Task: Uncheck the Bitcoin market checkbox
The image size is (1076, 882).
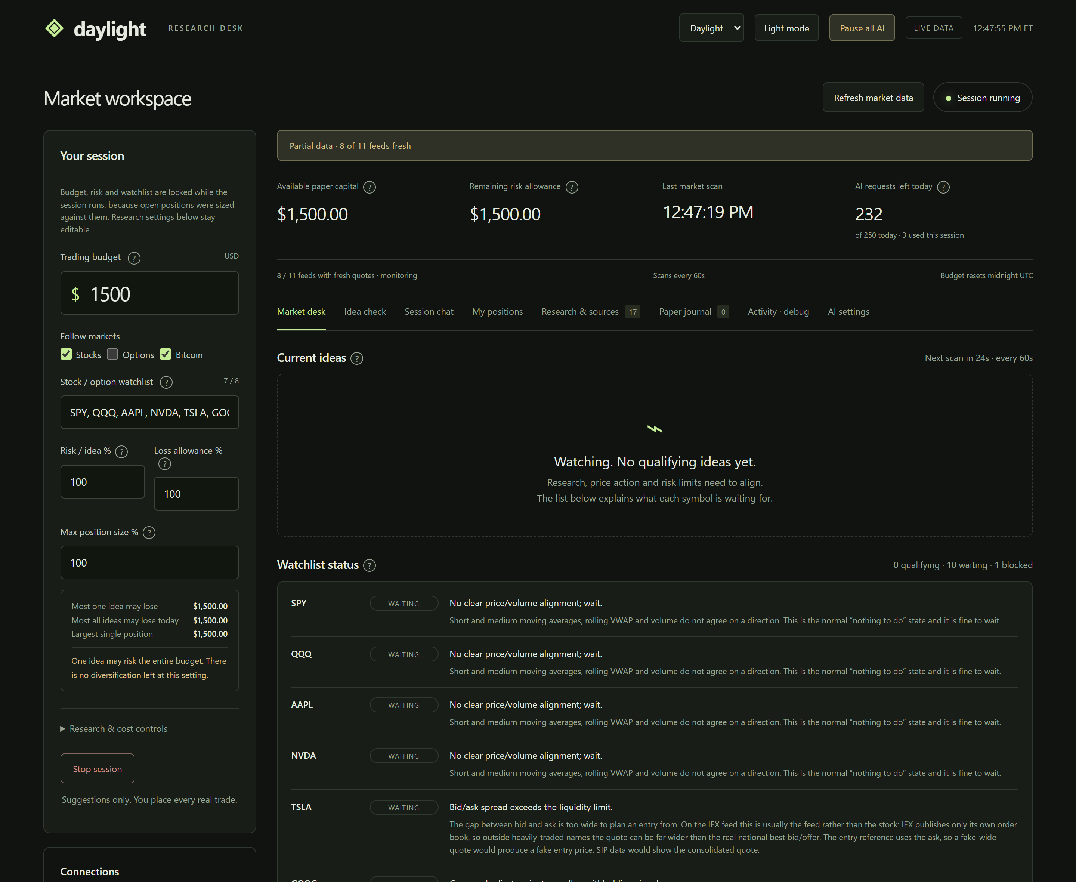Action: point(166,354)
